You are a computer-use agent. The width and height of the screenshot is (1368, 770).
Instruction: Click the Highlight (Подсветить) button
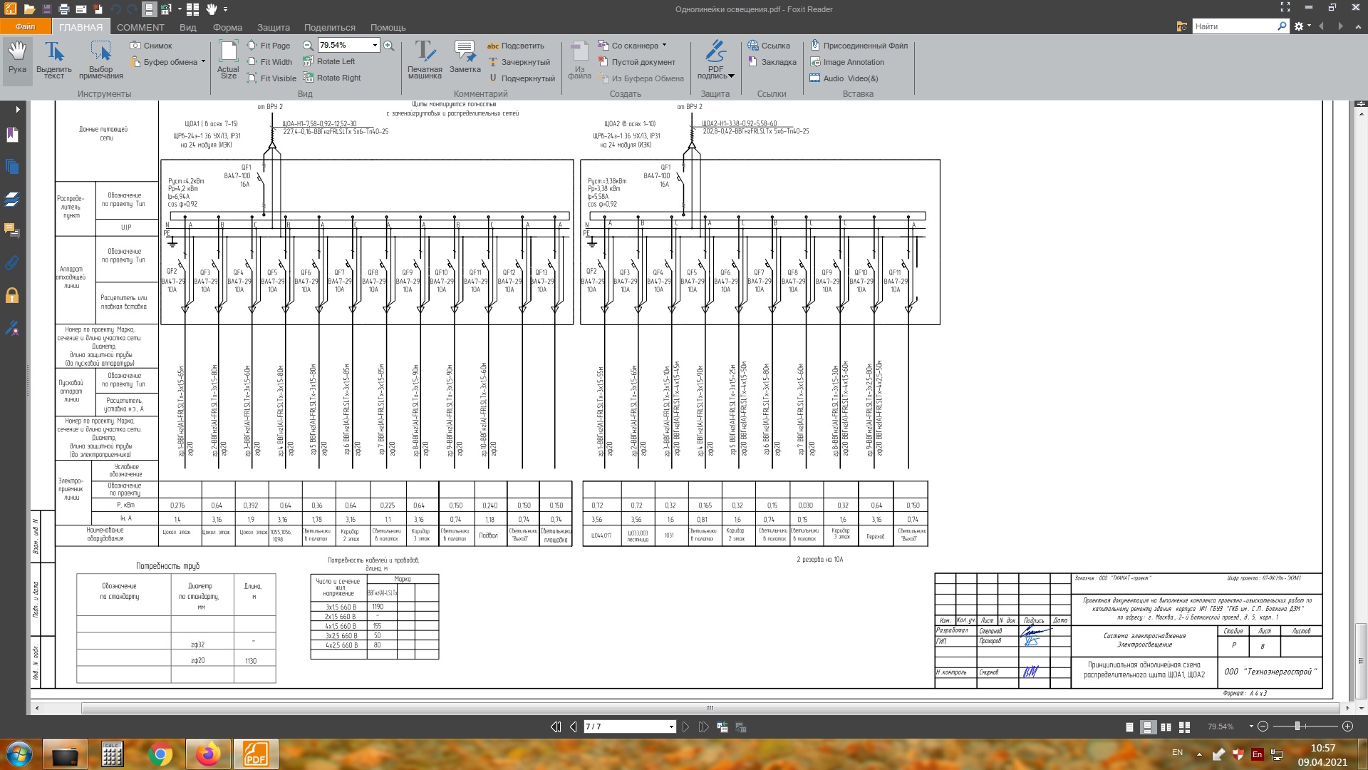[x=515, y=46]
